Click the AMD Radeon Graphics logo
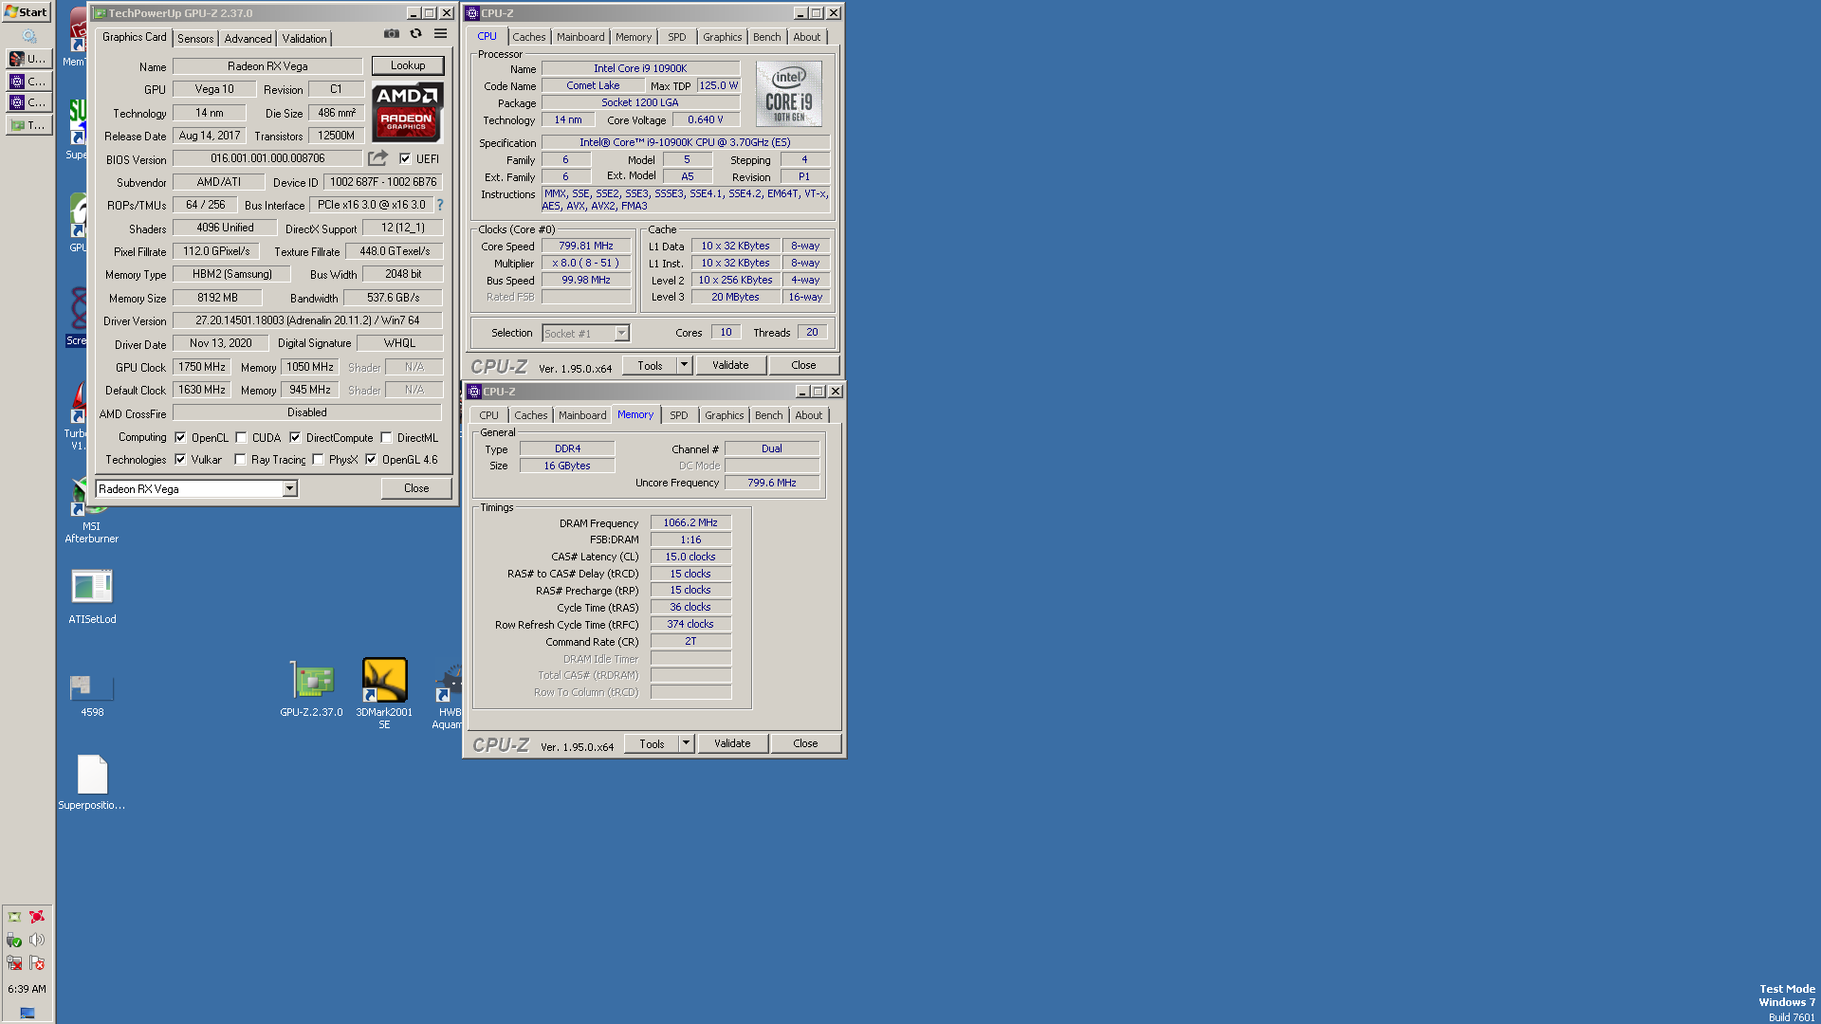The width and height of the screenshot is (1821, 1024). point(408,112)
